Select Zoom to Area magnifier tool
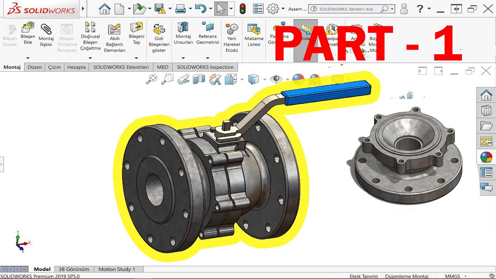Viewport: 496px width, 279px height. click(x=167, y=79)
